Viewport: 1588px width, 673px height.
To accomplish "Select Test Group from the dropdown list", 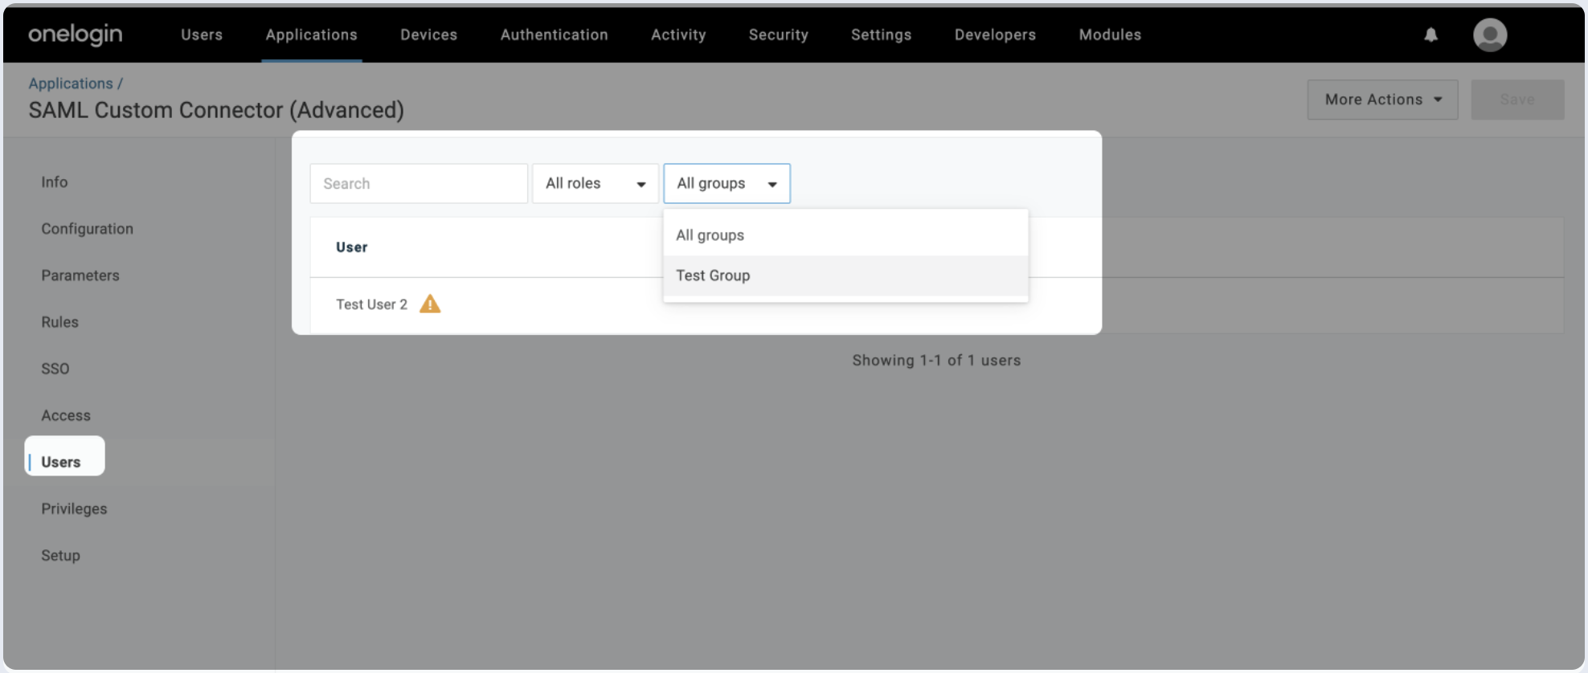I will (713, 275).
